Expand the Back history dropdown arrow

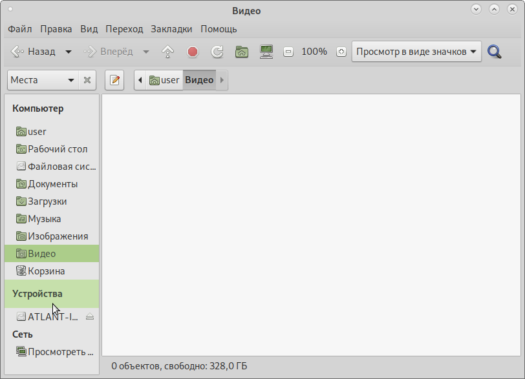69,52
